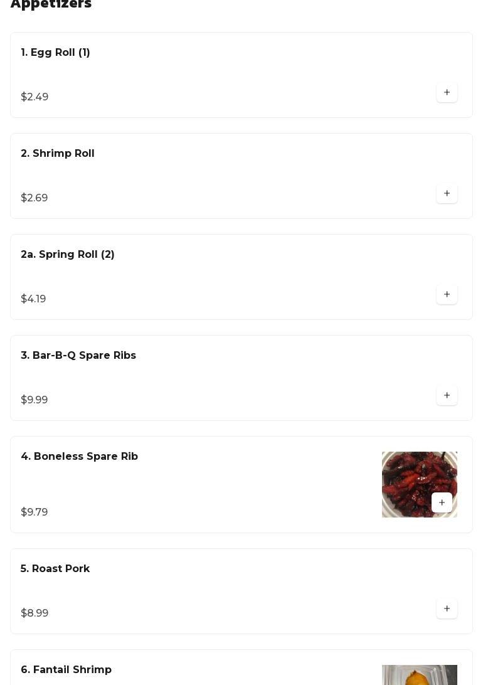Image resolution: width=483 pixels, height=685 pixels.
Task: Add Egg Roll (1) with plus icon
Action: coord(447,93)
